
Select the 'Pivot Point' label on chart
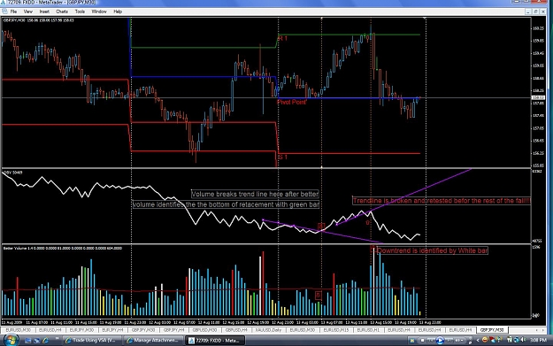pyautogui.click(x=292, y=102)
